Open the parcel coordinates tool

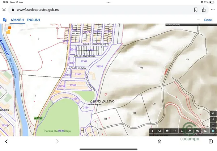[190, 131]
